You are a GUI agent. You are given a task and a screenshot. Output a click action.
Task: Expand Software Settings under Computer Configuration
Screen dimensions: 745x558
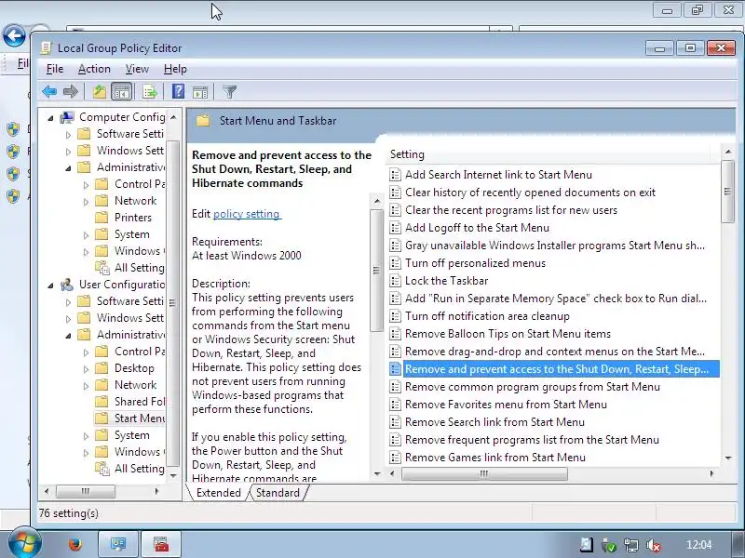click(68, 135)
